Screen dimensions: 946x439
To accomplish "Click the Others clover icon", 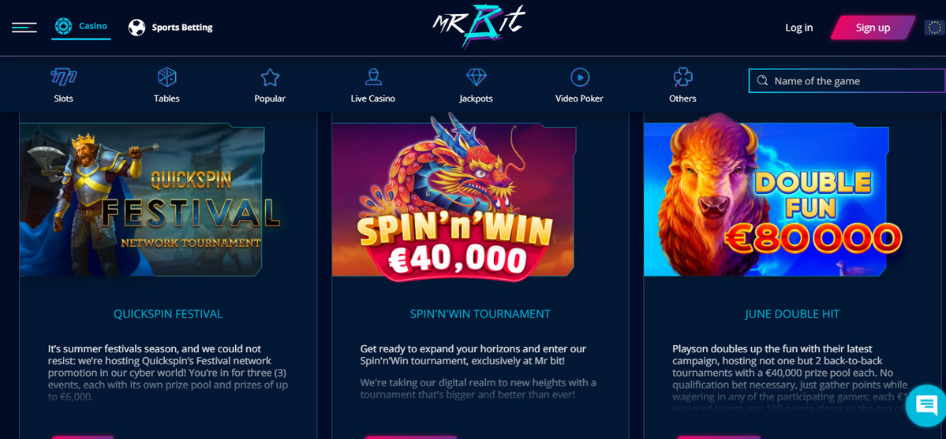I will click(682, 77).
